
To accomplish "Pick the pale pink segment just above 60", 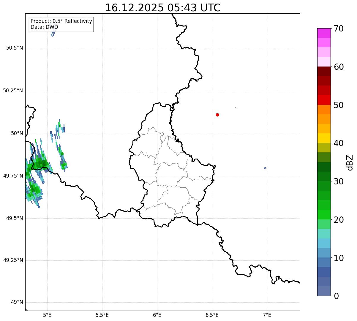I will point(324,62).
